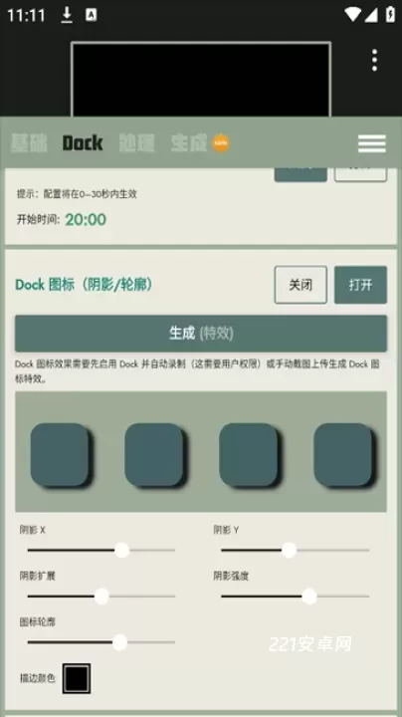This screenshot has height=717, width=402.
Task: Select the fourth Dock preview icon
Action: tap(342, 454)
